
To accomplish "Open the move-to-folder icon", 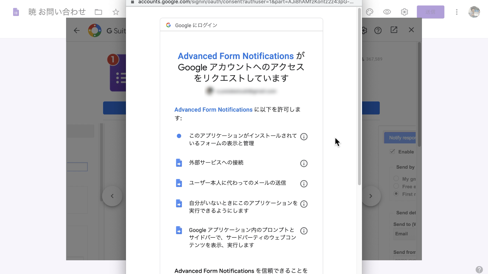I will pyautogui.click(x=98, y=12).
